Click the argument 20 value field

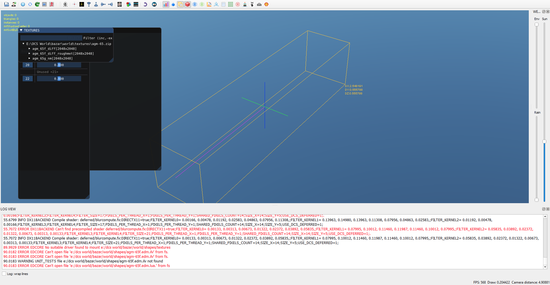[x=59, y=65]
